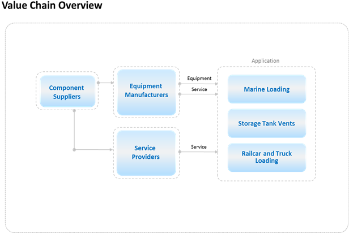
Task: Click the connector corner dot left of Service Providers
Action: (x=74, y=150)
